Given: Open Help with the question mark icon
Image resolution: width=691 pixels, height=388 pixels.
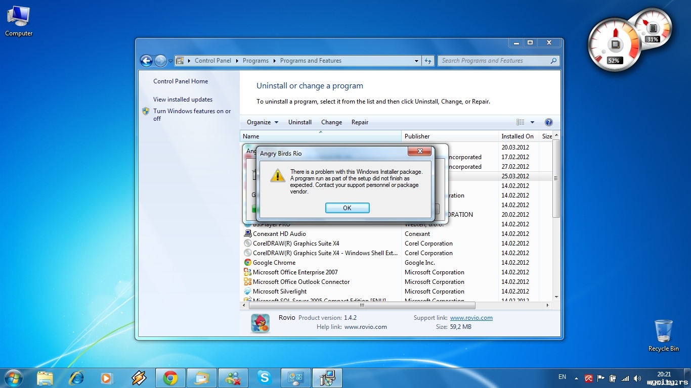Looking at the screenshot, I should pyautogui.click(x=549, y=122).
